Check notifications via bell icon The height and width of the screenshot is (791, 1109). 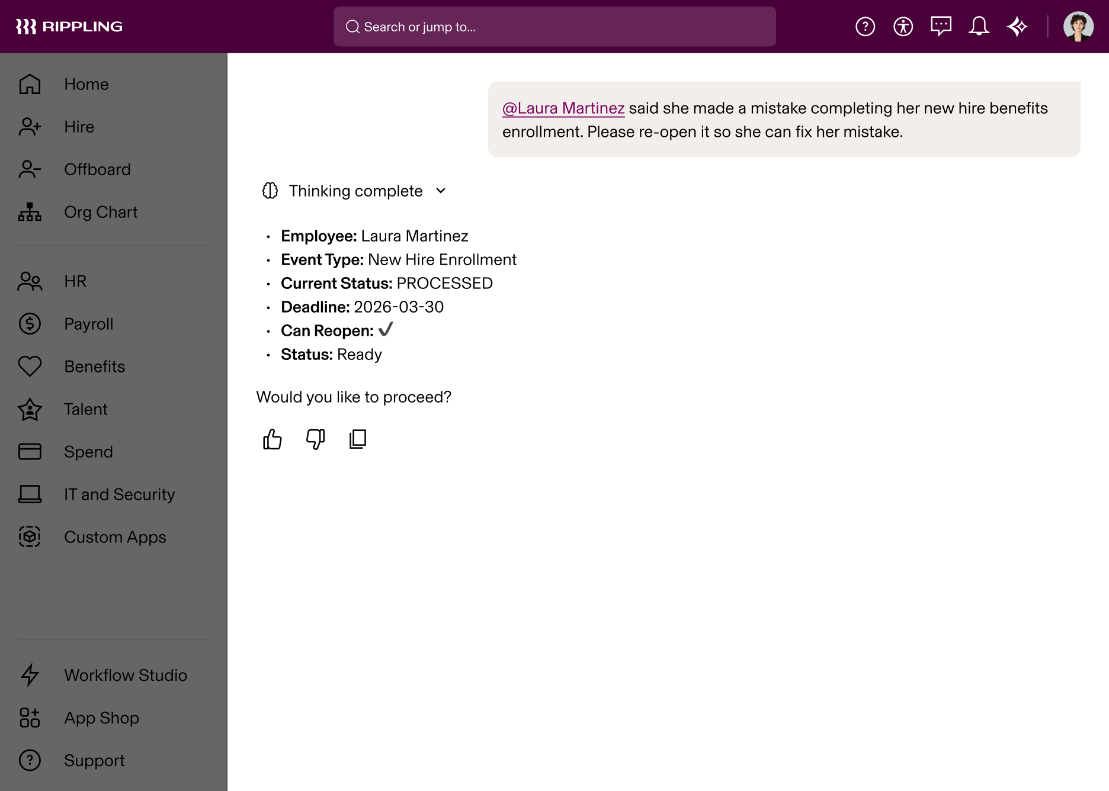[979, 26]
